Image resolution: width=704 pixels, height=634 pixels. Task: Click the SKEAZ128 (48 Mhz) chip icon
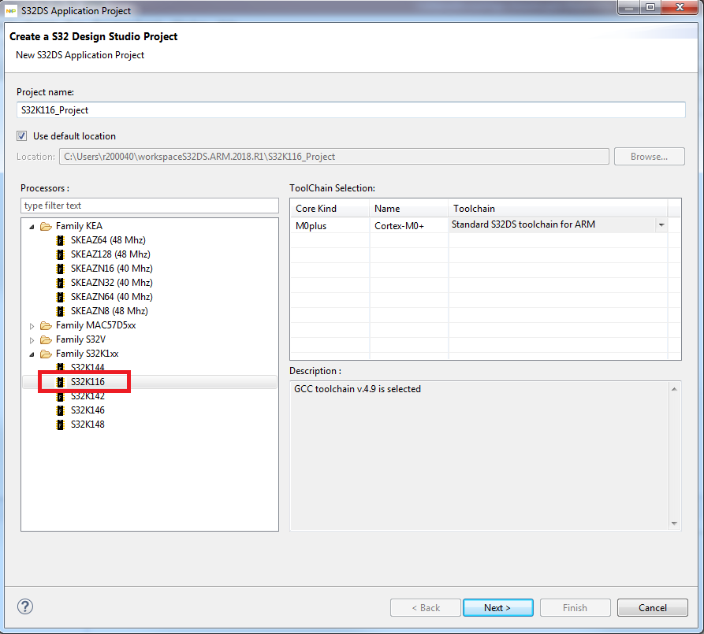(x=60, y=254)
